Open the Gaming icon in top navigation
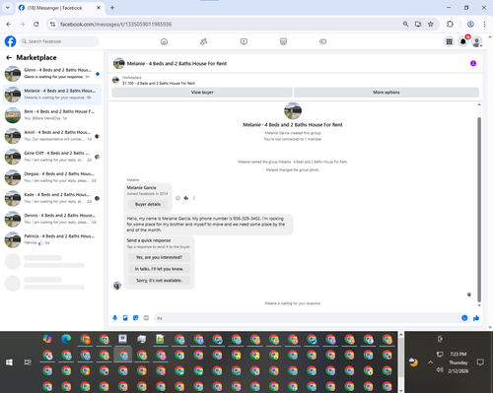 tap(323, 41)
